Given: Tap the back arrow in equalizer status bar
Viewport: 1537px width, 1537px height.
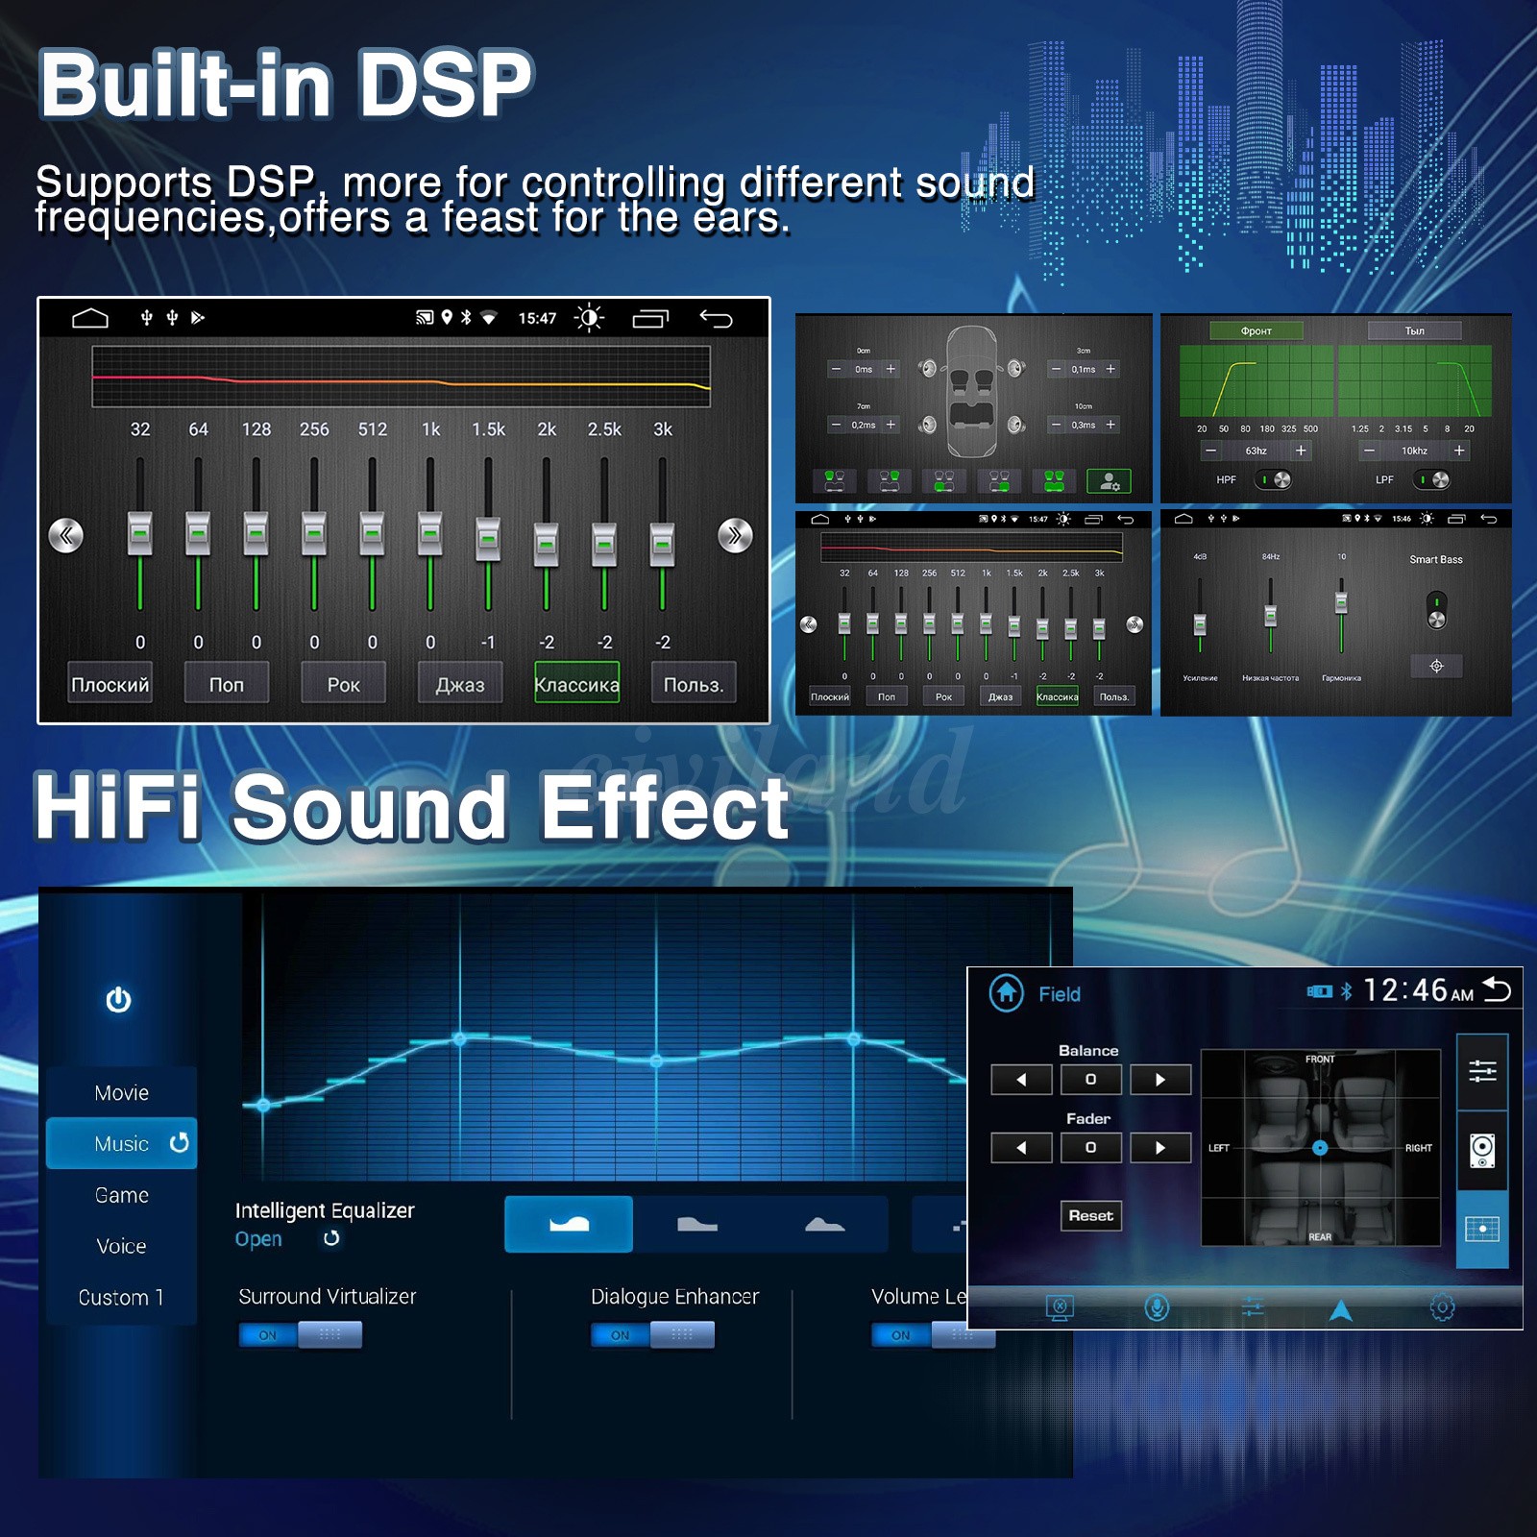Looking at the screenshot, I should click(716, 318).
